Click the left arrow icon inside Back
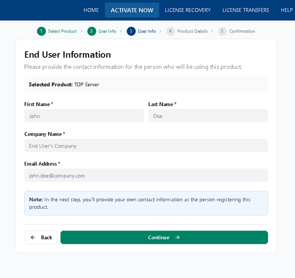 33,238
